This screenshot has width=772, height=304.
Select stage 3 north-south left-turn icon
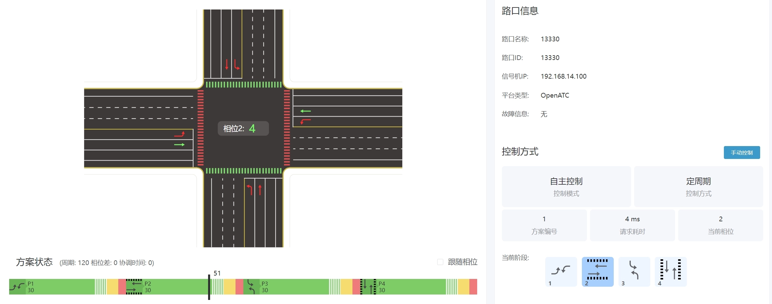click(x=634, y=271)
